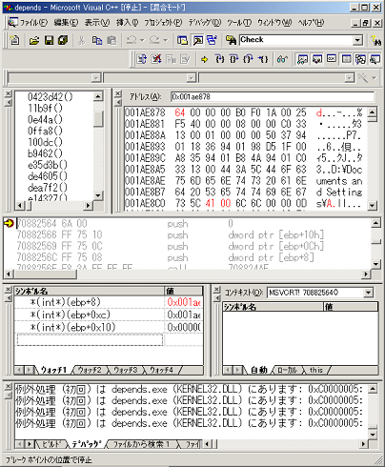This screenshot has height=467, width=385.
Task: Open the Find combo box dropdown showing Check
Action: pos(357,40)
